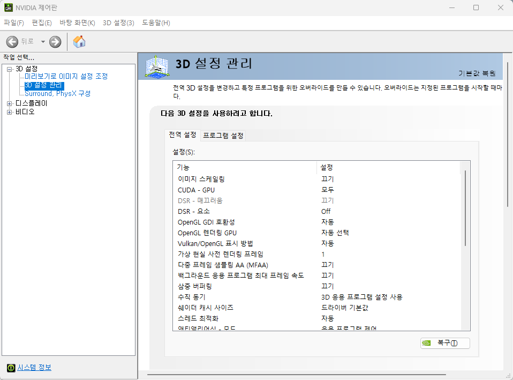Select 백그라운드 응용 프로그램 최대 프레임 속도 row

[x=316, y=275]
